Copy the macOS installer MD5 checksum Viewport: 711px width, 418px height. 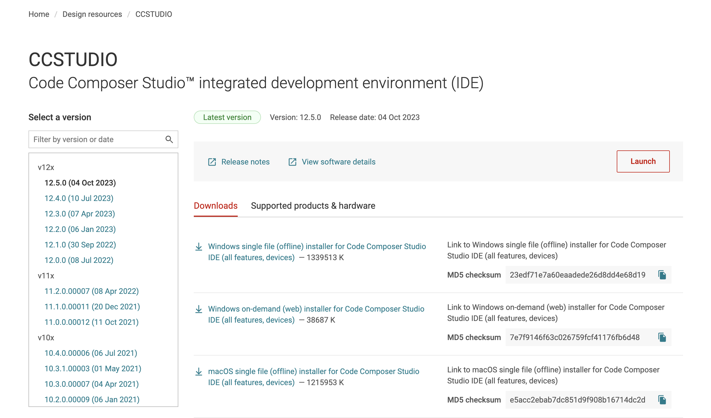tap(662, 400)
